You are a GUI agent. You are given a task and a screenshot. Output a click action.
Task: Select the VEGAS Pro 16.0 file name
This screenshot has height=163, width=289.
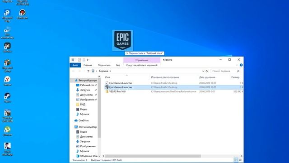coord(117,91)
